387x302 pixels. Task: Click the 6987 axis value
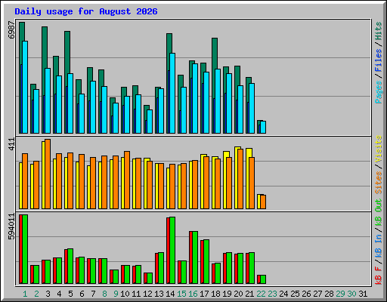click(11, 29)
